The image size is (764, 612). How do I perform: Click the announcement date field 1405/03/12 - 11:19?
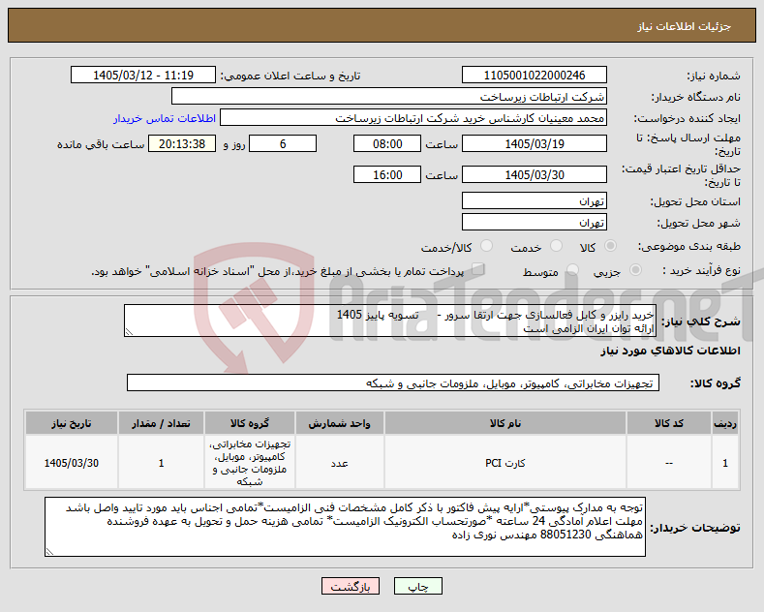(x=143, y=75)
